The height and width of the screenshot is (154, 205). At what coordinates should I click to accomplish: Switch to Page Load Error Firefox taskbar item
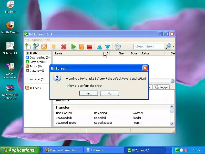(x=63, y=150)
